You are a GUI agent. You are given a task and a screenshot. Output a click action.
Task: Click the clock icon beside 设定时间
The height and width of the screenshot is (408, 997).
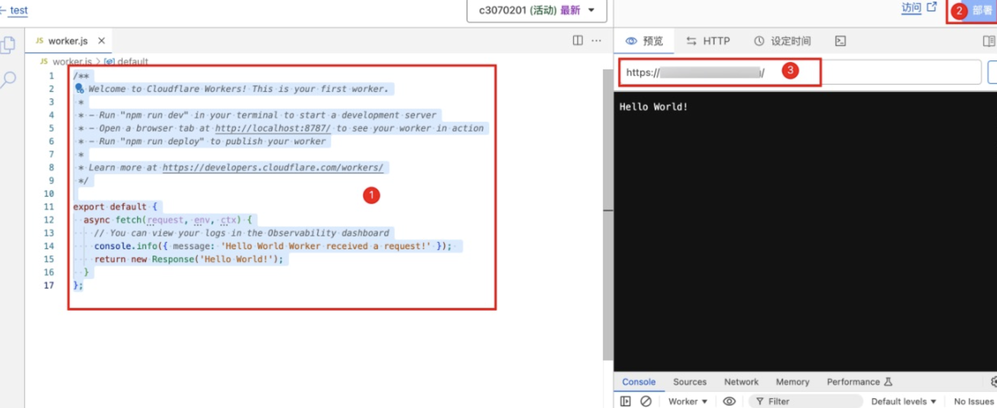(759, 41)
